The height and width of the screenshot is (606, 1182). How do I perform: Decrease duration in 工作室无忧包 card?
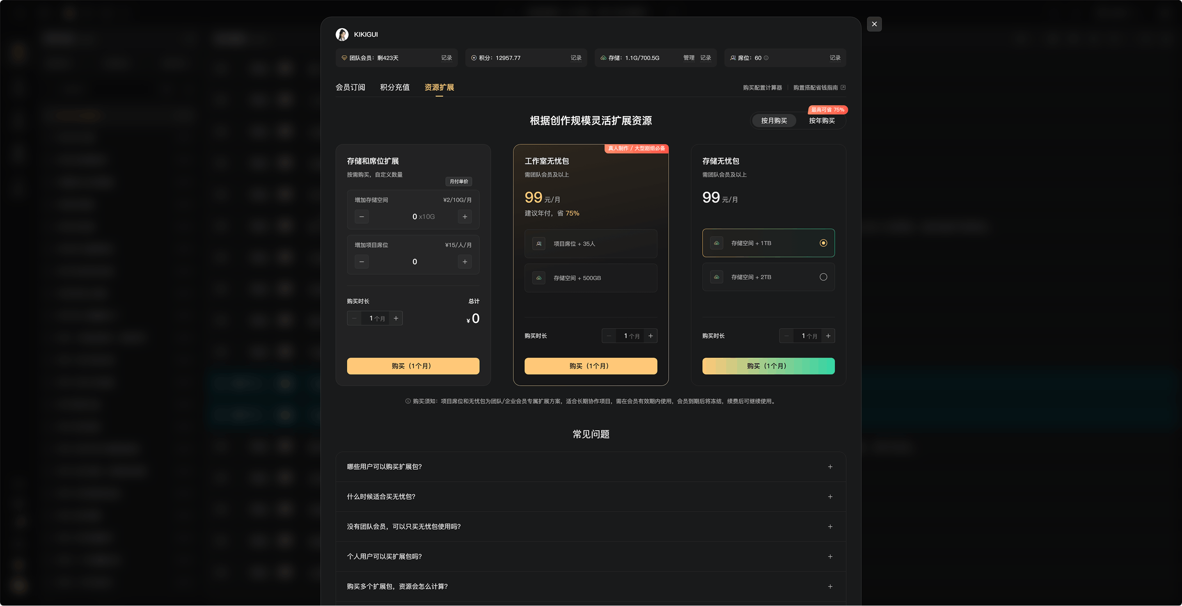(x=609, y=336)
